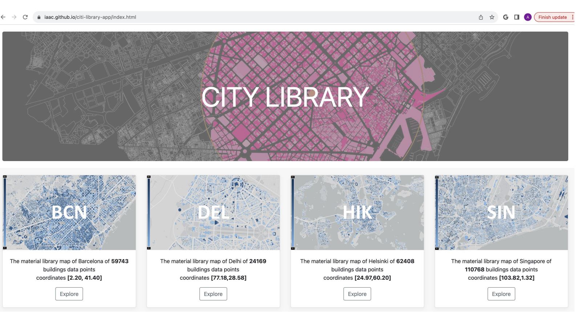Explore the Delhi material library map

pos(213,294)
